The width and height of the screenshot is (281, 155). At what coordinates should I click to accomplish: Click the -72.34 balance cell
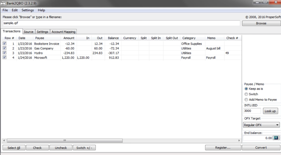(113, 48)
